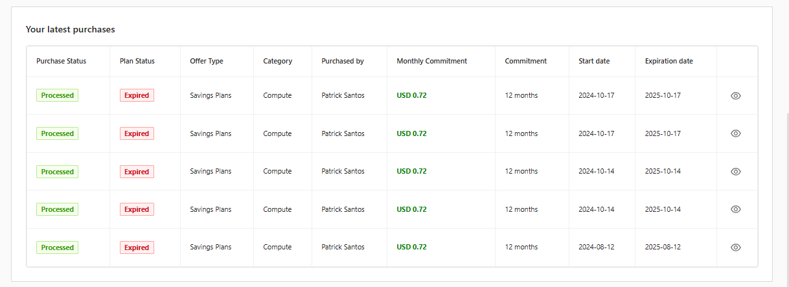Click the Plan Status column header
The height and width of the screenshot is (287, 789).
(x=137, y=61)
